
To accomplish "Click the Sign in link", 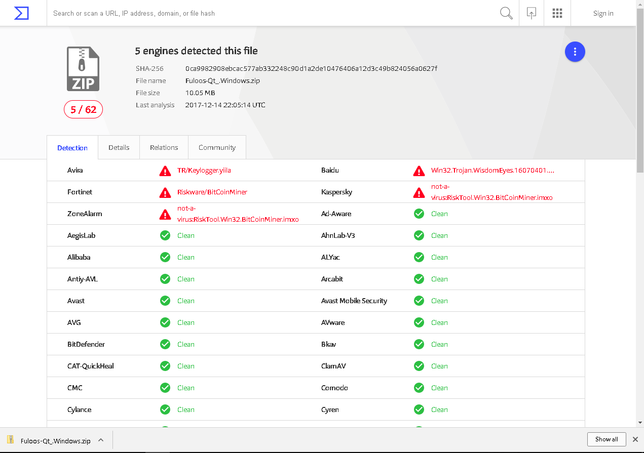I will coord(603,13).
